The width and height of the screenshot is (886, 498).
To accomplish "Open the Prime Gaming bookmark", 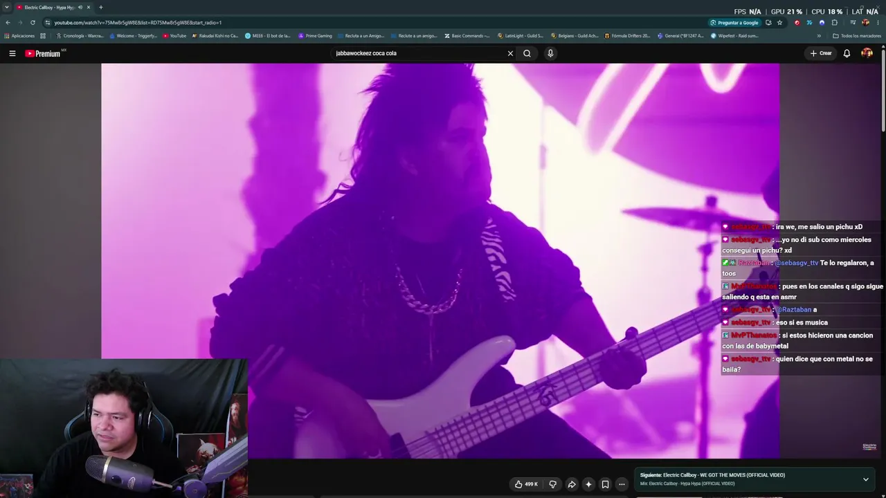I will click(x=316, y=36).
